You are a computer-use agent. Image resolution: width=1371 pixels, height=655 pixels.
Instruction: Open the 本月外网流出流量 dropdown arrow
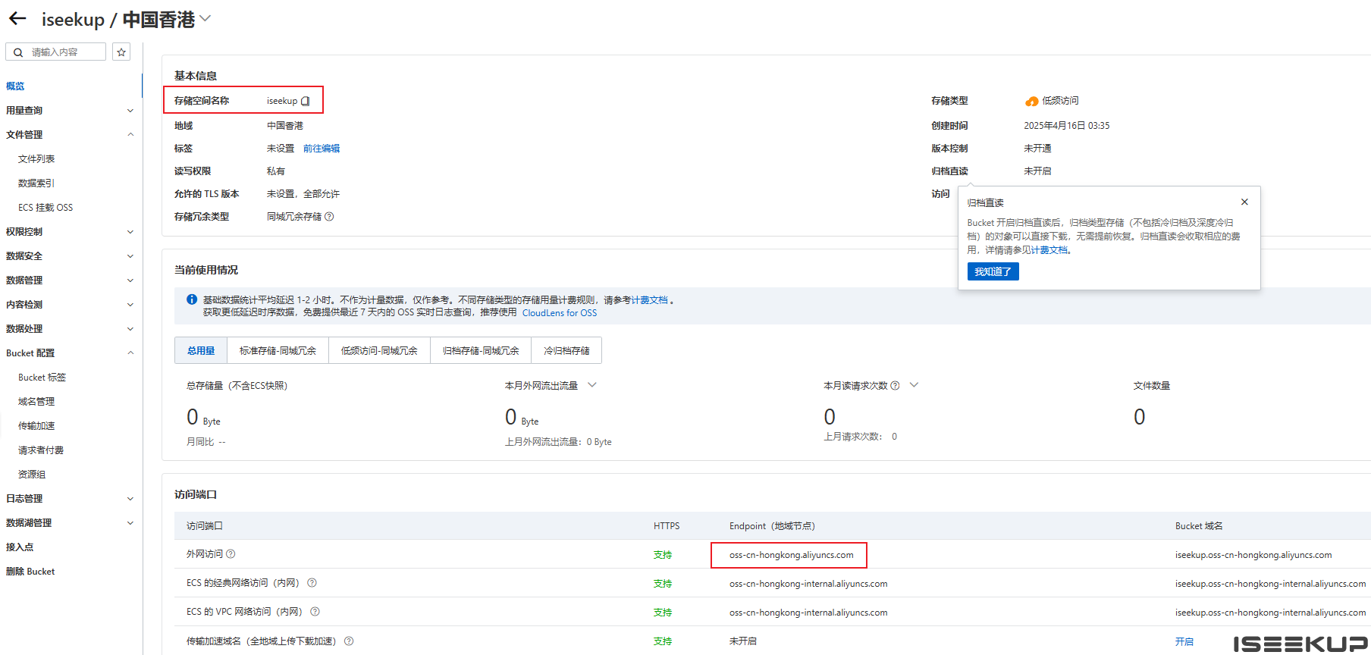click(x=592, y=385)
